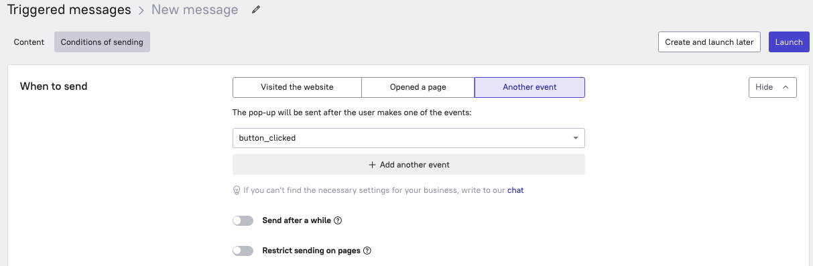Screen dimensions: 813x266
Task: Click the Restrict sending on pages label
Action: pos(312,251)
